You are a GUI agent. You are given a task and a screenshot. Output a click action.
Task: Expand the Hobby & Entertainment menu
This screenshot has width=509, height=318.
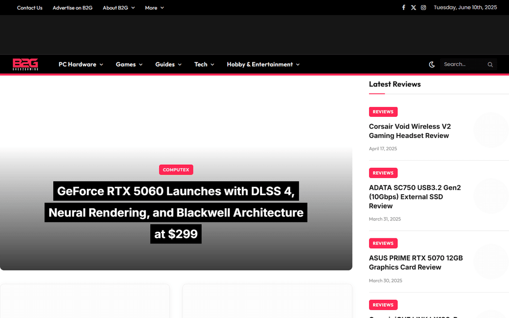pos(263,64)
